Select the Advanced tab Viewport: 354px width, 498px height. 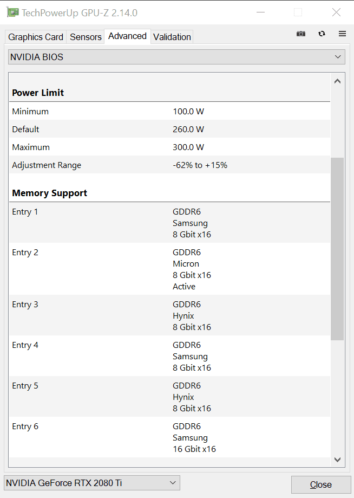[127, 36]
